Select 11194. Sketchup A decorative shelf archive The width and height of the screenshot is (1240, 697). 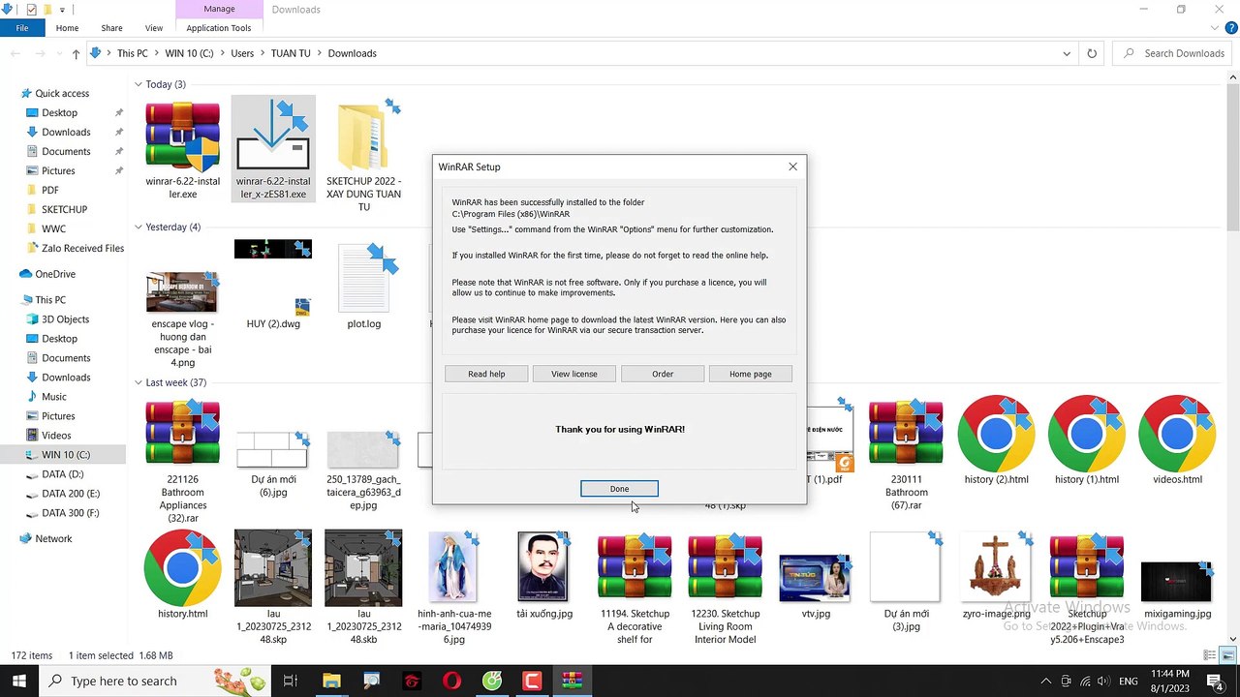(635, 567)
